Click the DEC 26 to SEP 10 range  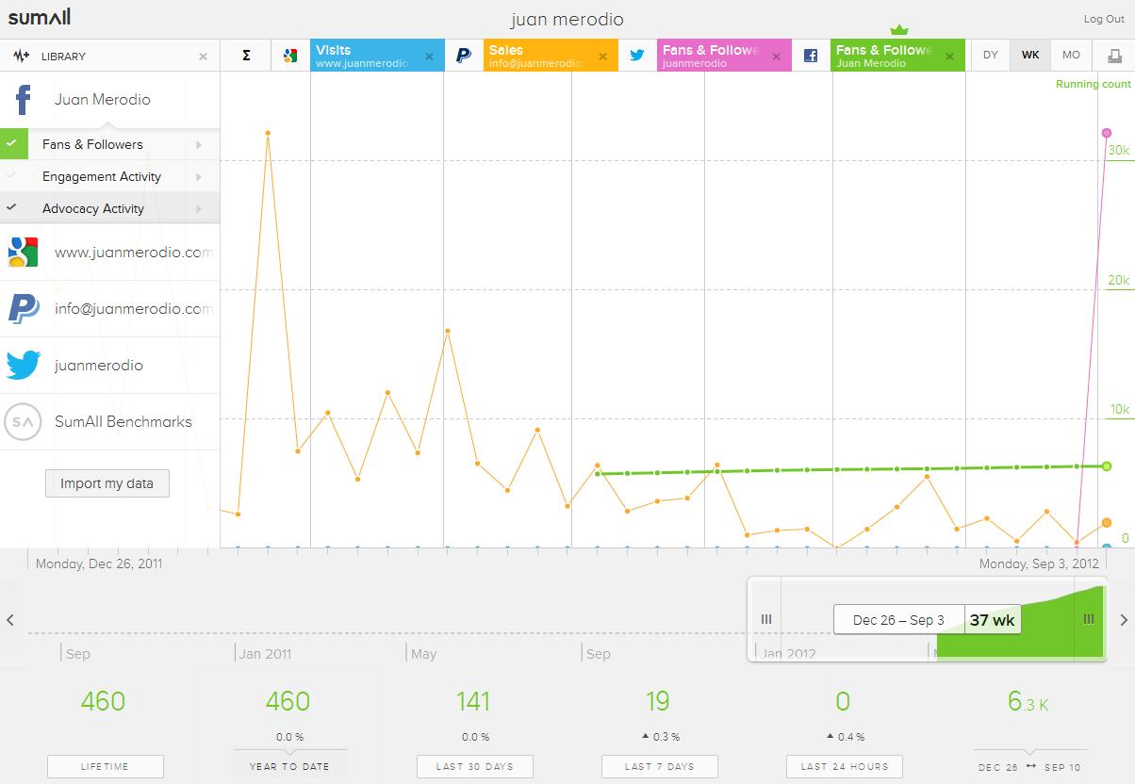click(x=1028, y=767)
